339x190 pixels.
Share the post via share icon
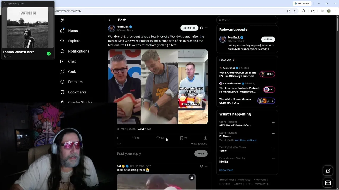coord(205,138)
